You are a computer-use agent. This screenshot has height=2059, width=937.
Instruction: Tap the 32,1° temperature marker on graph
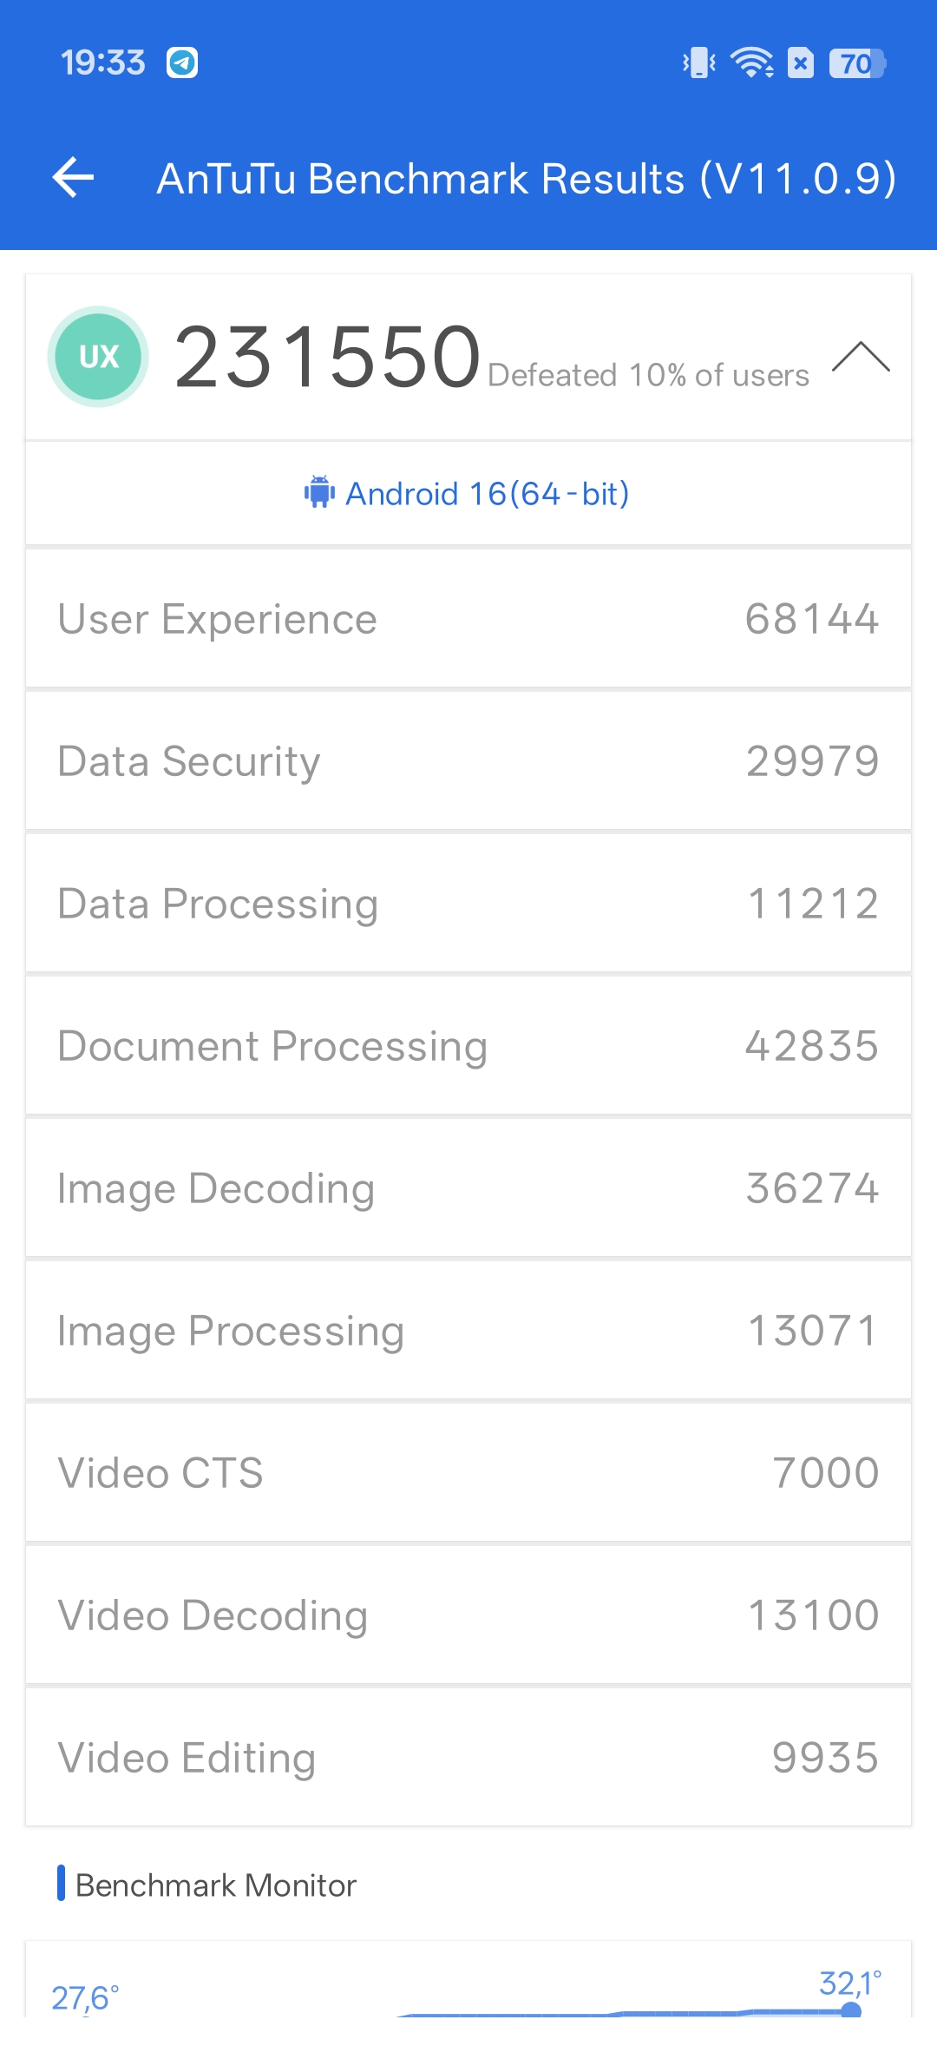pos(850,2007)
